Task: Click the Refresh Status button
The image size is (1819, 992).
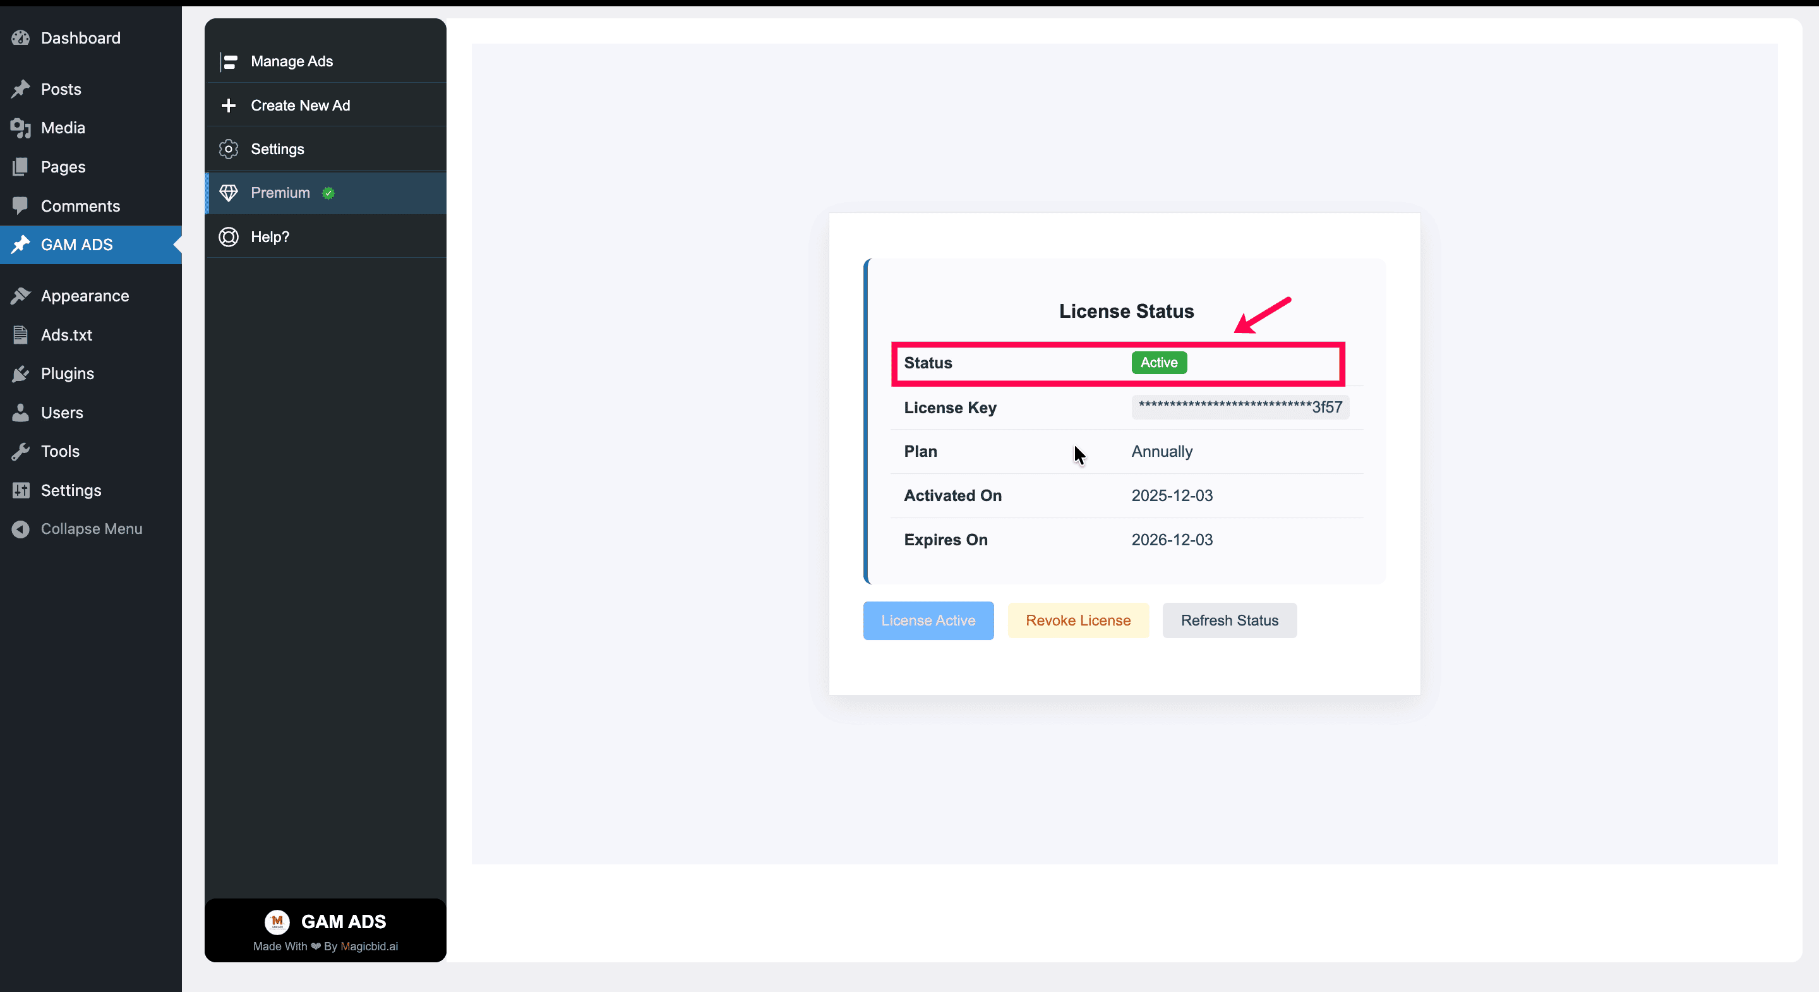Action: click(x=1229, y=620)
